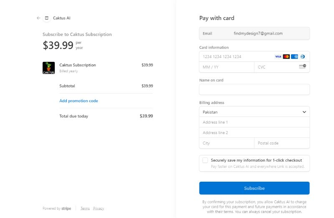The height and width of the screenshot is (218, 334).
Task: Focus the Postal code field
Action: (x=282, y=143)
